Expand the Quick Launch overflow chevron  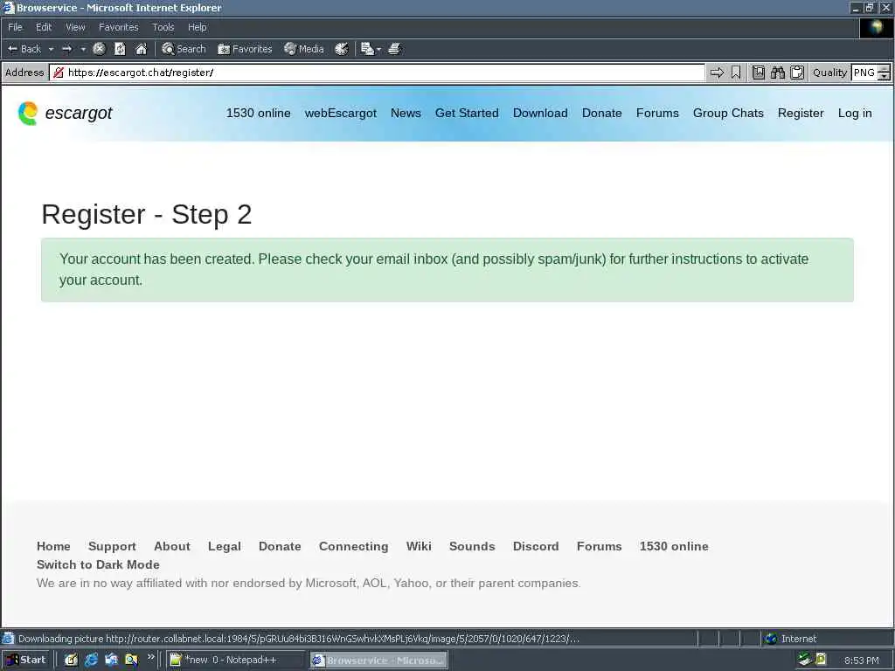tap(150, 657)
